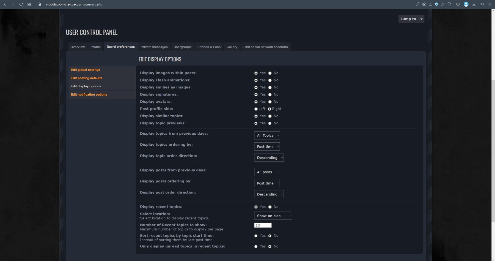Click the padlock site security icon
Viewport: 495px width, 261px height.
[40, 4]
